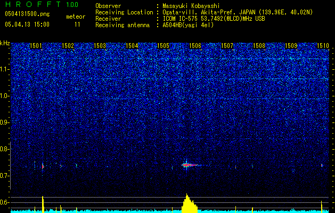Viewport: 335px width, 213px height.
Task: Click the 1506 time marker
Action: pos(195,45)
